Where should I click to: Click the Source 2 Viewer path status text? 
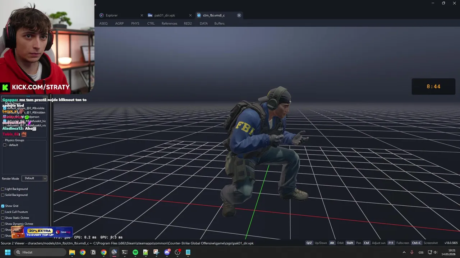click(127, 243)
